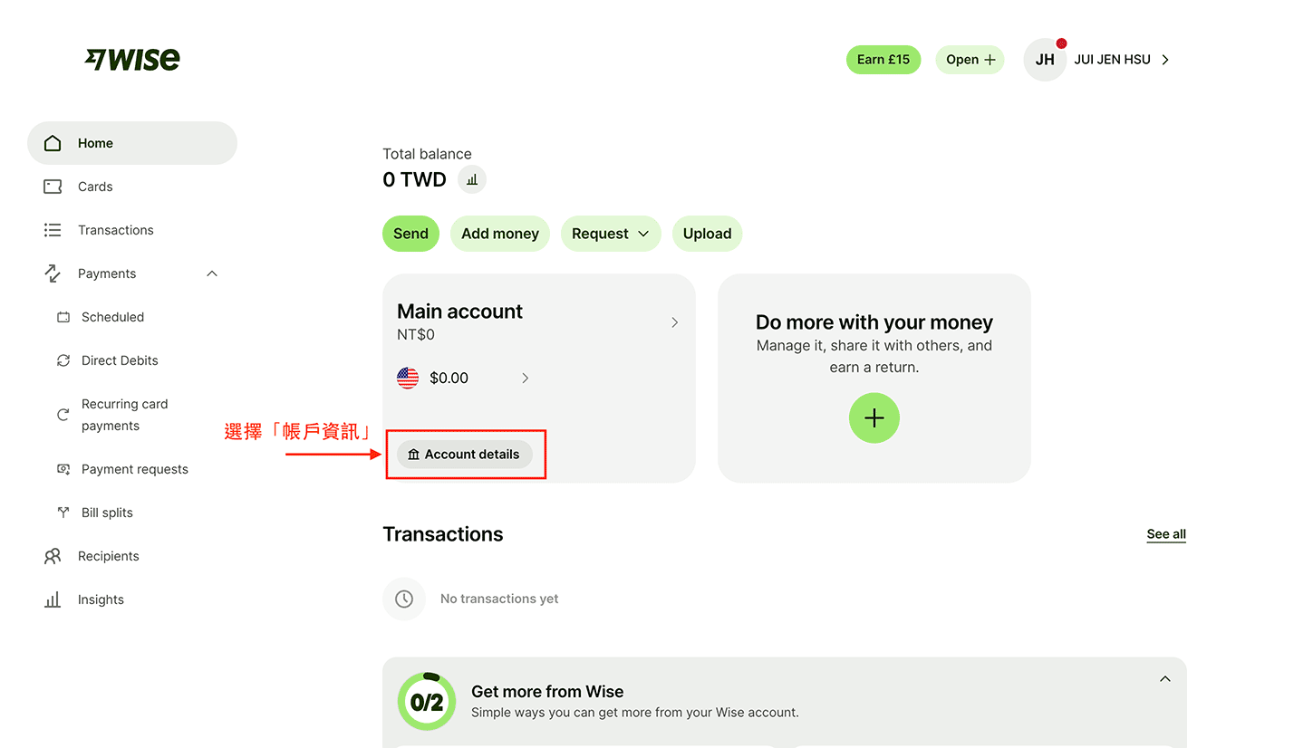Collapse the Payments sidebar section
This screenshot has height=748, width=1313.
click(x=212, y=273)
